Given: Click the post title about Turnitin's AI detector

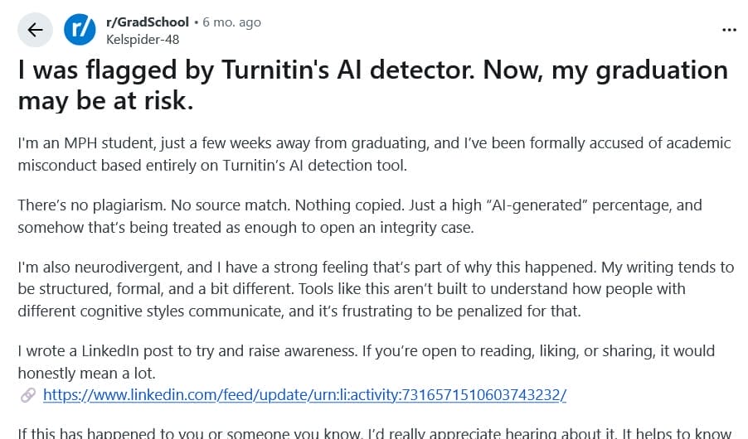Looking at the screenshot, I should tap(372, 84).
